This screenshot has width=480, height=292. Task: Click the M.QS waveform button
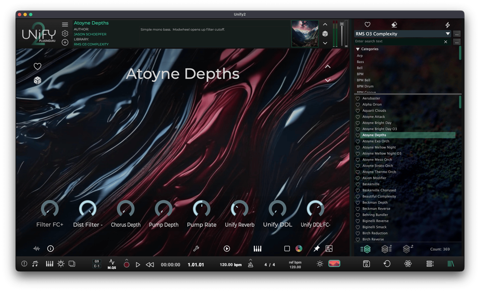pyautogui.click(x=112, y=264)
